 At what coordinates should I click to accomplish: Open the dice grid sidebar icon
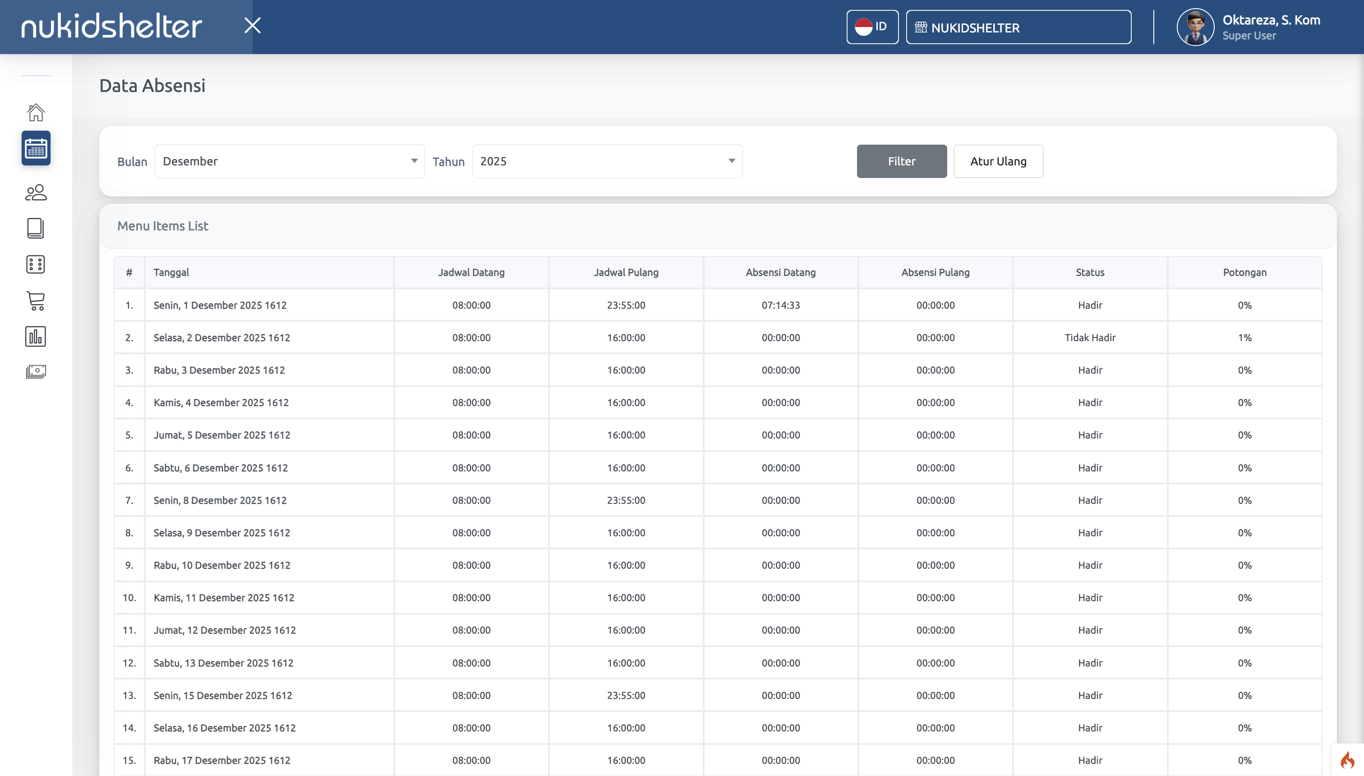coord(36,265)
